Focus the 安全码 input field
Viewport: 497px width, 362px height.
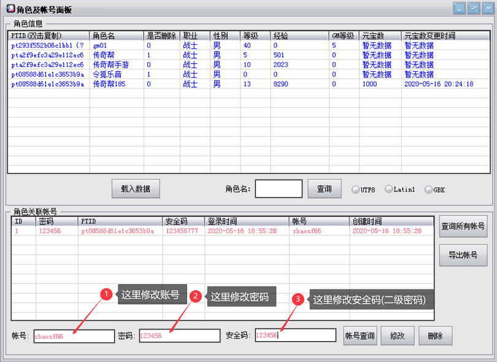click(295, 335)
